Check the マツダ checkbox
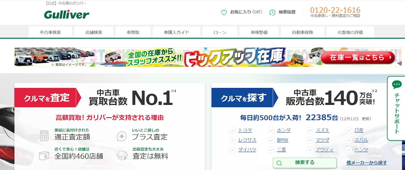The width and height of the screenshot is (405, 170). point(310,140)
